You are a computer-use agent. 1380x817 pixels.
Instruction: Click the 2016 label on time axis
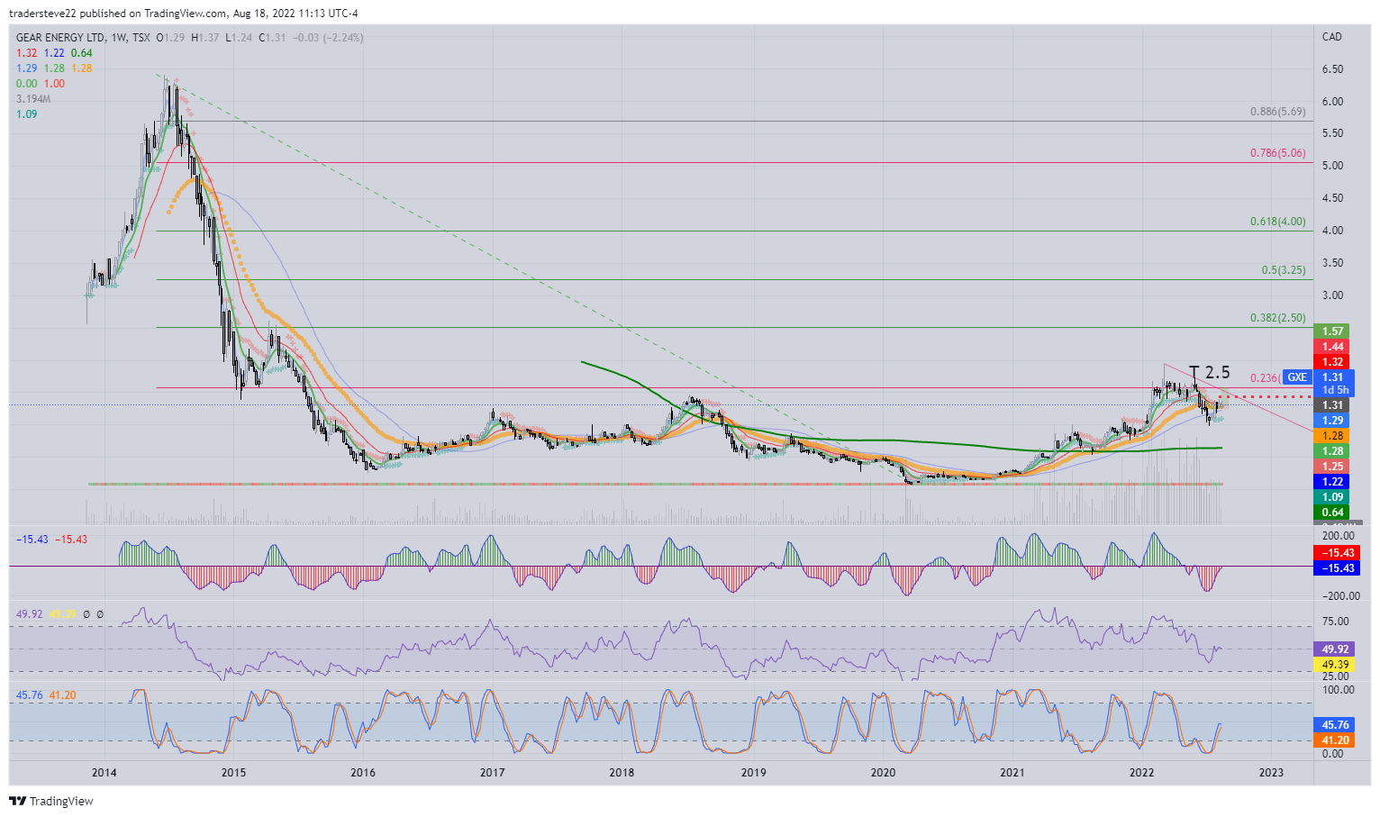pyautogui.click(x=363, y=773)
